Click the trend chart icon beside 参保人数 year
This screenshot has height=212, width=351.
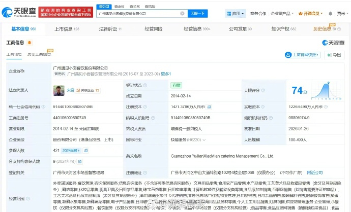[86, 151]
